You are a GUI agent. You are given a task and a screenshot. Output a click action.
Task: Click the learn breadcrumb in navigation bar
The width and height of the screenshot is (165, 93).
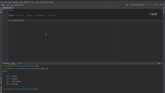[8, 5]
